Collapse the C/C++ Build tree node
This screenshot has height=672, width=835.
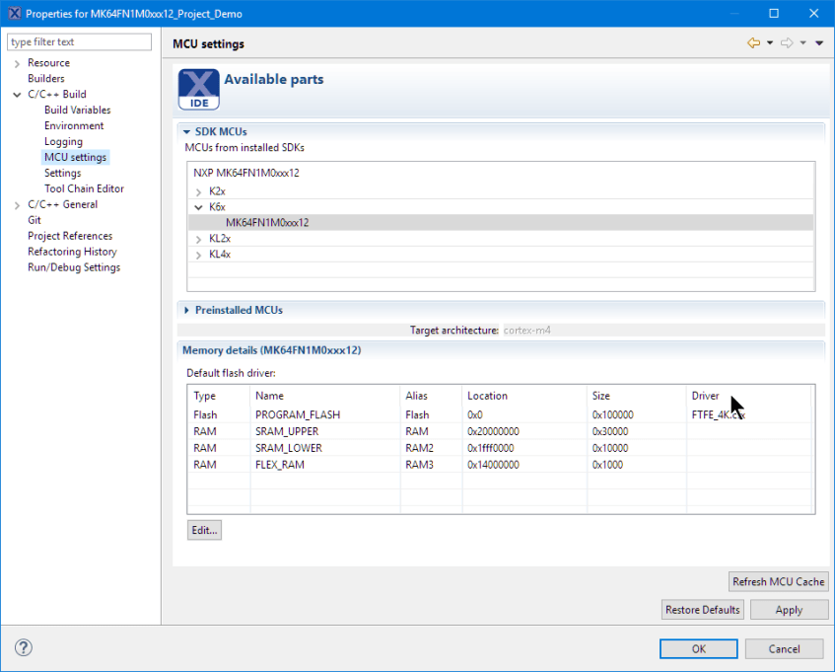[x=17, y=95]
